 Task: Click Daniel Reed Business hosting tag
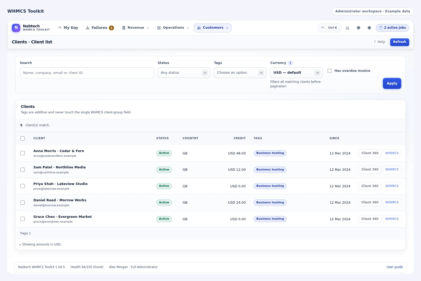click(x=270, y=203)
